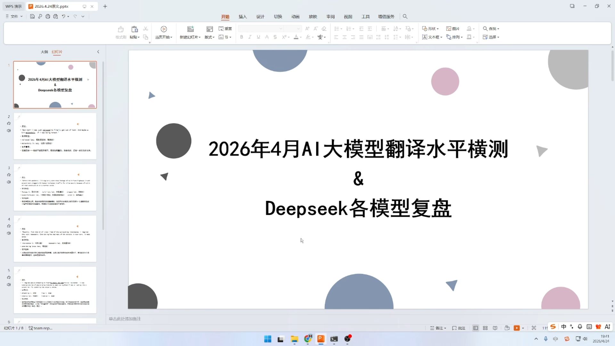Open Chrome from the taskbar
Screen dimensions: 615x346
(308, 339)
